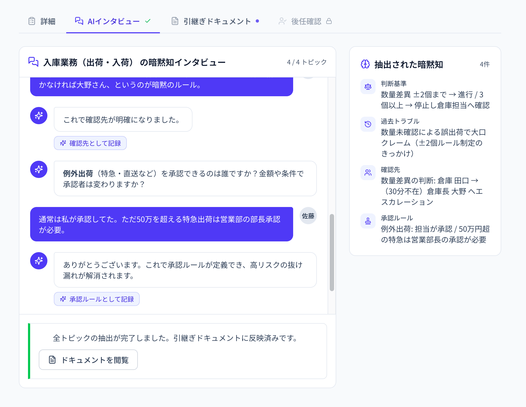This screenshot has width=526, height=407.
Task: Click the locked 後任確認 tab
Action: click(x=305, y=21)
